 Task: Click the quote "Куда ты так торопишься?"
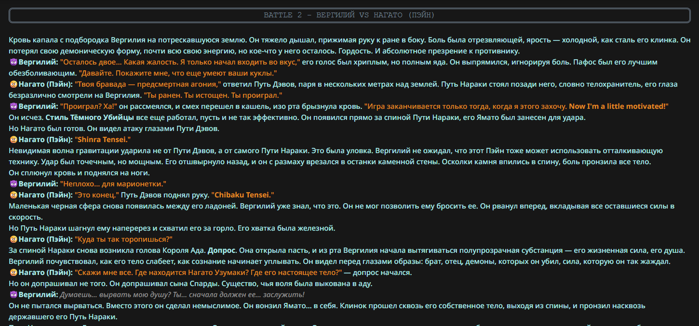123,239
